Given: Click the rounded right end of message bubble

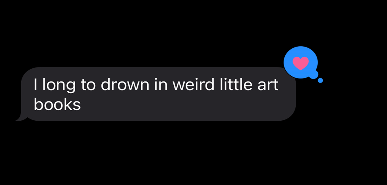Looking at the screenshot, I should pos(290,94).
